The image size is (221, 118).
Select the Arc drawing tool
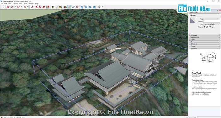[18, 7]
